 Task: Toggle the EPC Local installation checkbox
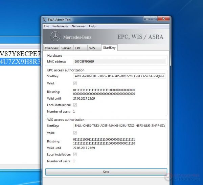(75, 105)
